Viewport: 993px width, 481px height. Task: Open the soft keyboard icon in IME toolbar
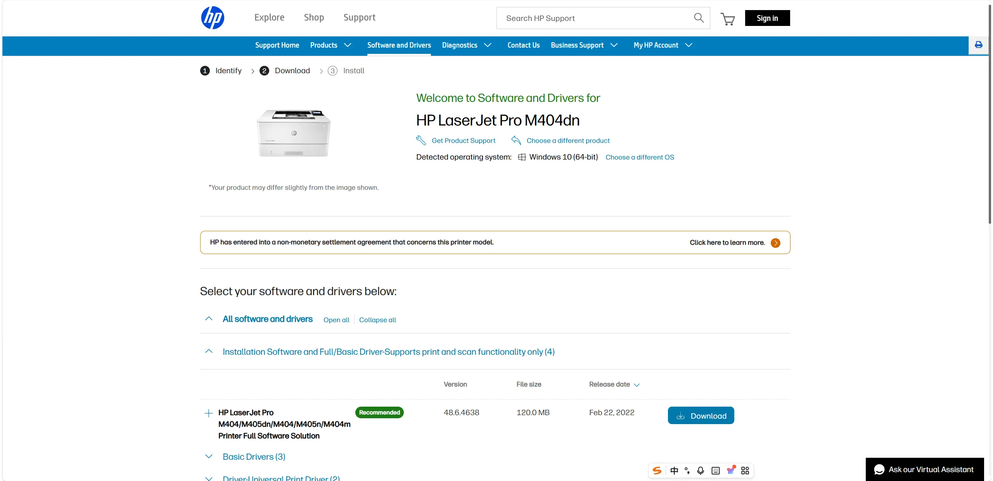pyautogui.click(x=716, y=471)
